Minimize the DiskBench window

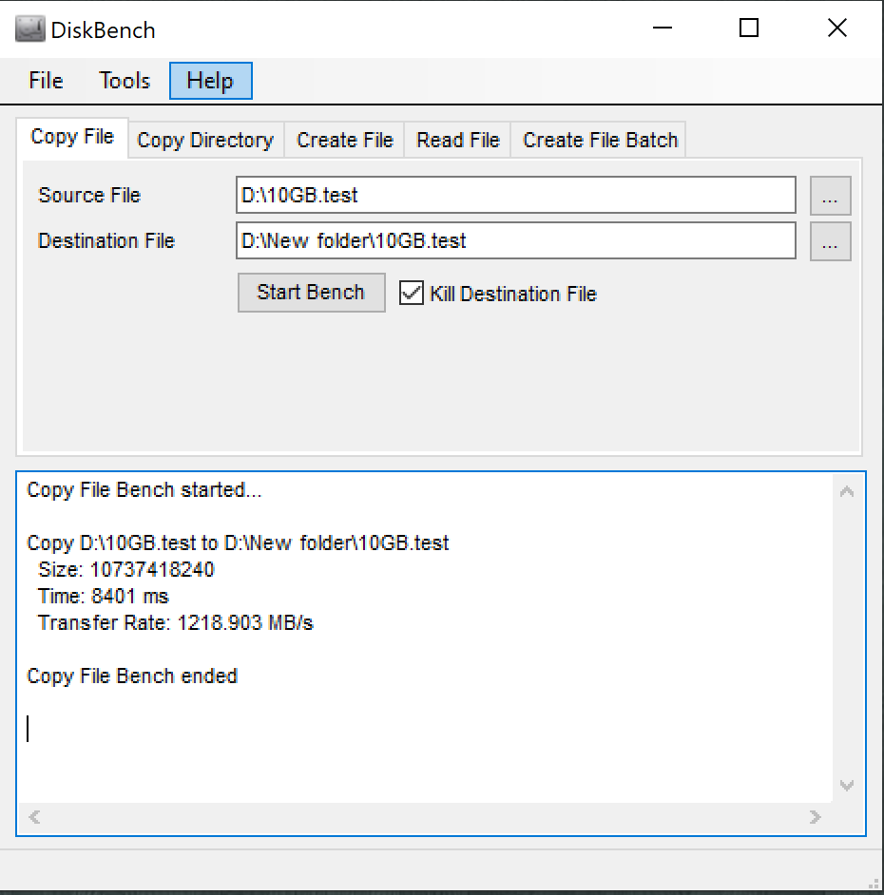point(663,28)
